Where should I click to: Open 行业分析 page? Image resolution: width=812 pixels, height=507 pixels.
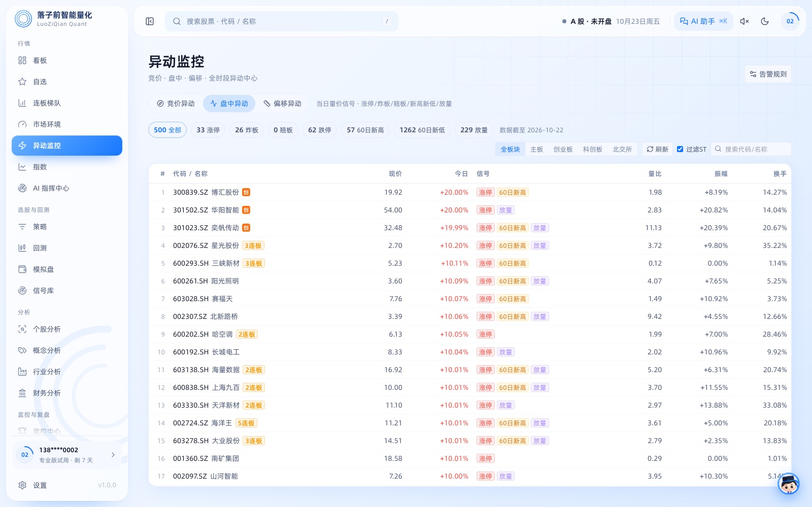click(67, 372)
